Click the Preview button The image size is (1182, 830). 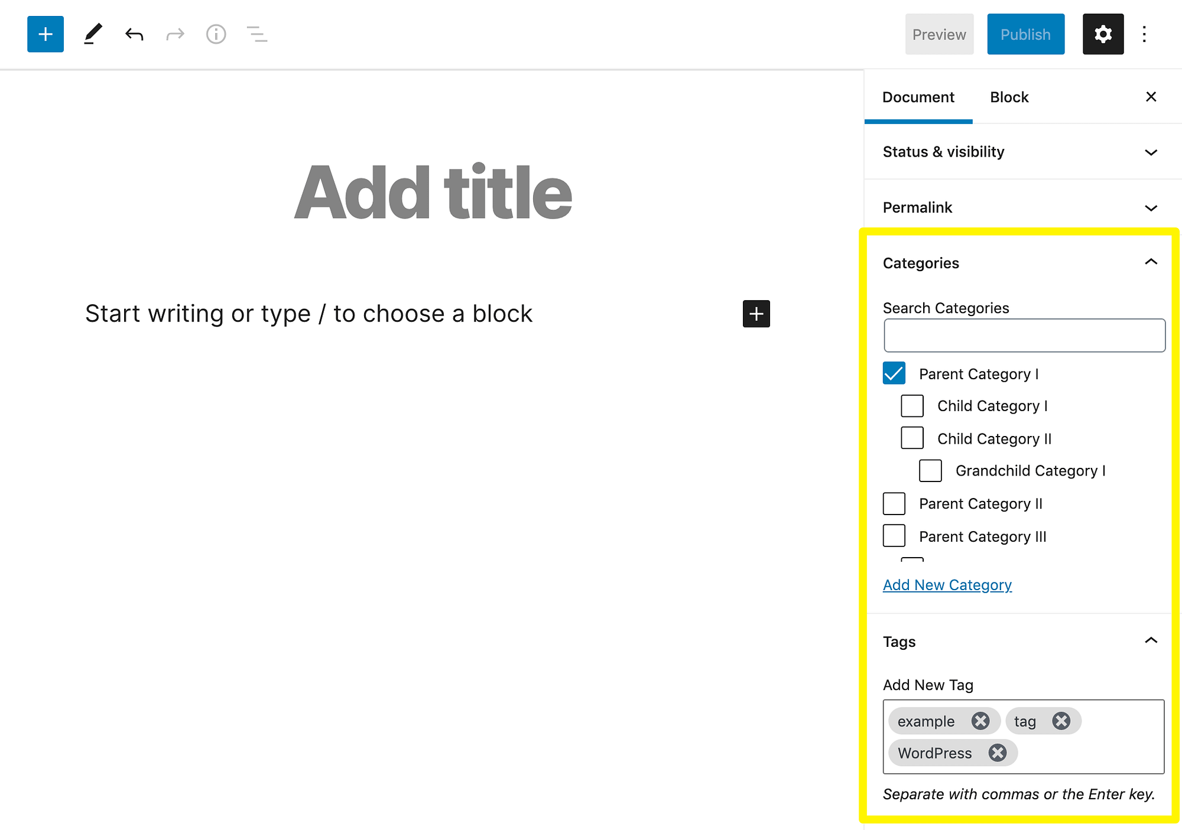pyautogui.click(x=939, y=34)
